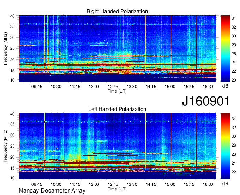The width and height of the screenshot is (240, 195).
Task: Click the 15:45 time tick under Right Handed plot
Action: point(189,87)
